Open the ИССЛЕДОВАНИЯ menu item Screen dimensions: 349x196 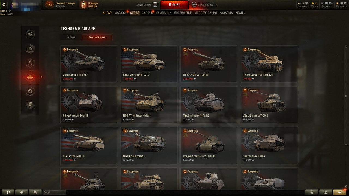(x=206, y=13)
